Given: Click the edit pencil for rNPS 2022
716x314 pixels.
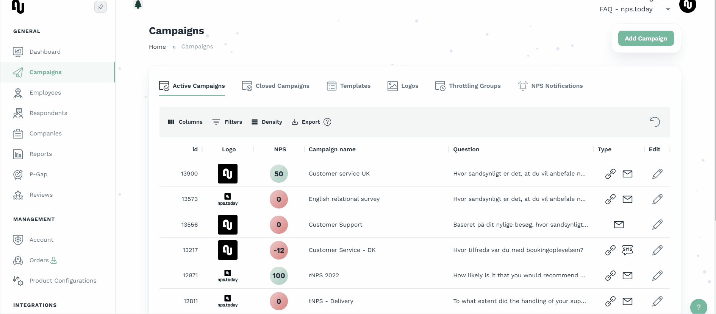Looking at the screenshot, I should point(657,275).
